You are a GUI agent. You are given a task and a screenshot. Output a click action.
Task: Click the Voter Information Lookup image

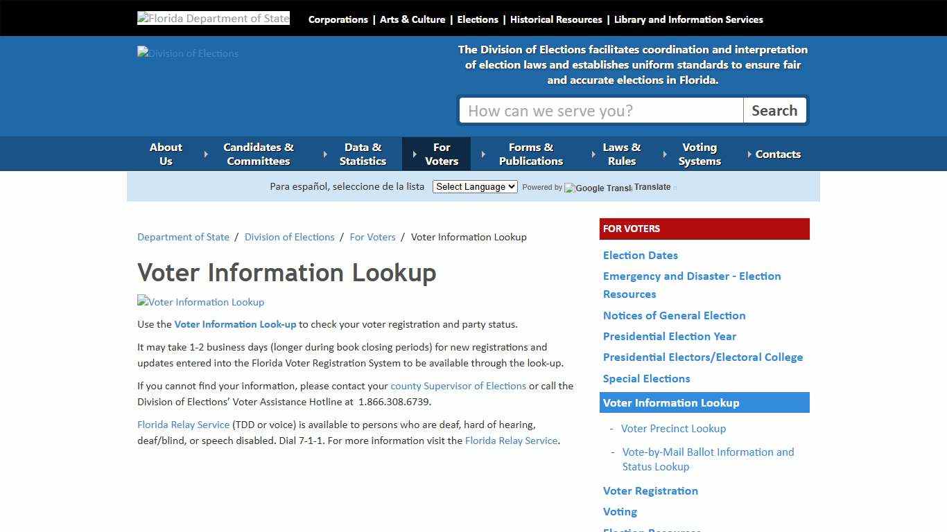[200, 301]
